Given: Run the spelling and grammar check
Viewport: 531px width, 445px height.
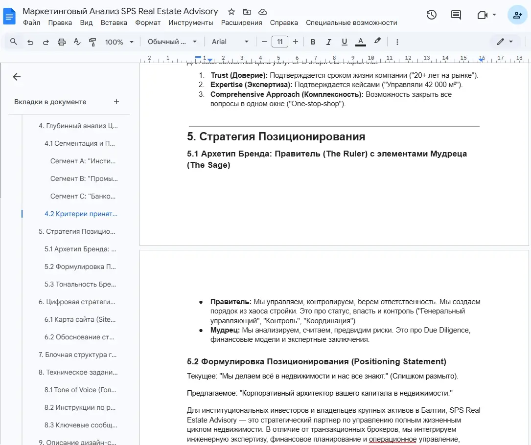Looking at the screenshot, I should [x=77, y=42].
